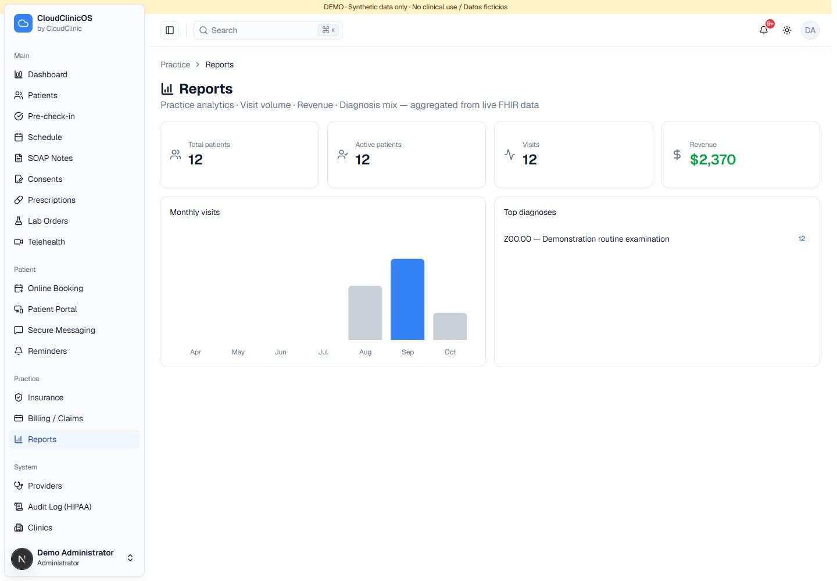Open the Schedule page
837x581 pixels.
coord(74,137)
